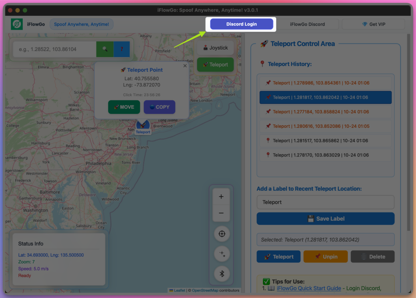Screen dimensions: 416x298
Task: Click the crosshair locate button on map
Action: (x=222, y=234)
